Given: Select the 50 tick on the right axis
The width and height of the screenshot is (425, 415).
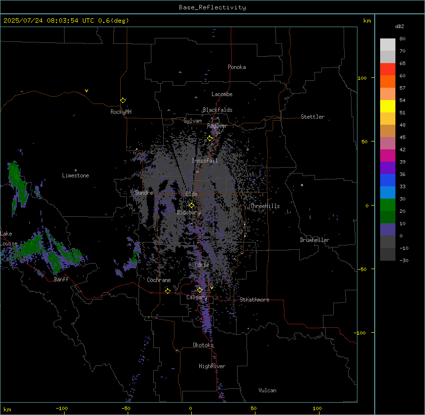Looking at the screenshot, I should pyautogui.click(x=364, y=141).
